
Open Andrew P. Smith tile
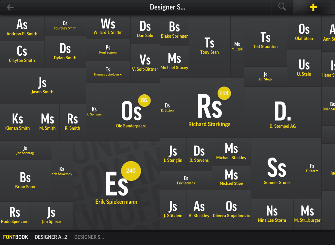click(22, 28)
